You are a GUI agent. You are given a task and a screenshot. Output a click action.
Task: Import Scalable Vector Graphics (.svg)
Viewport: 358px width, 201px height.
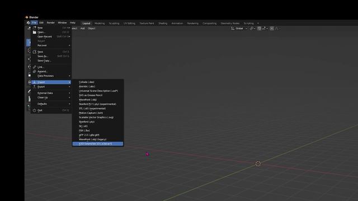pos(98,117)
